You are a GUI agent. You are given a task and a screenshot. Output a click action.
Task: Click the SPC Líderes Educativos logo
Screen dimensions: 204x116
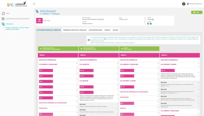pyautogui.click(x=17, y=4)
